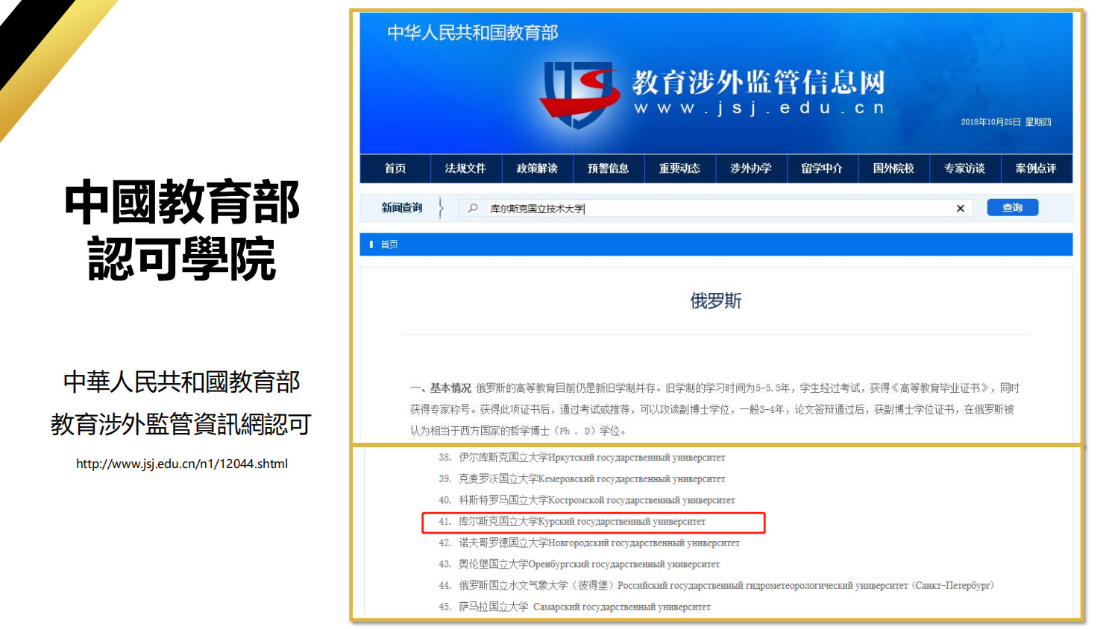The image size is (1112, 629).
Task: Select list entry 43 奥伦堡国立大学
Action: point(579,564)
